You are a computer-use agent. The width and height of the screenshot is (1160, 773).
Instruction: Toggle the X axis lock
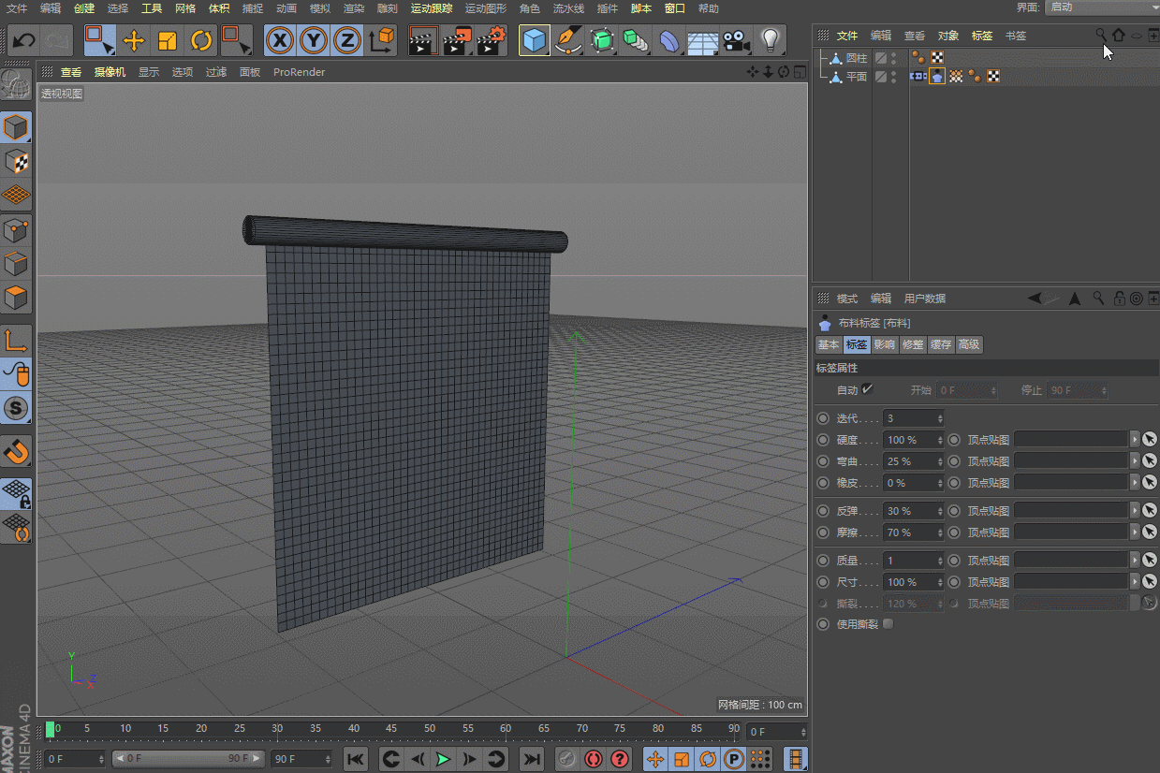[280, 40]
